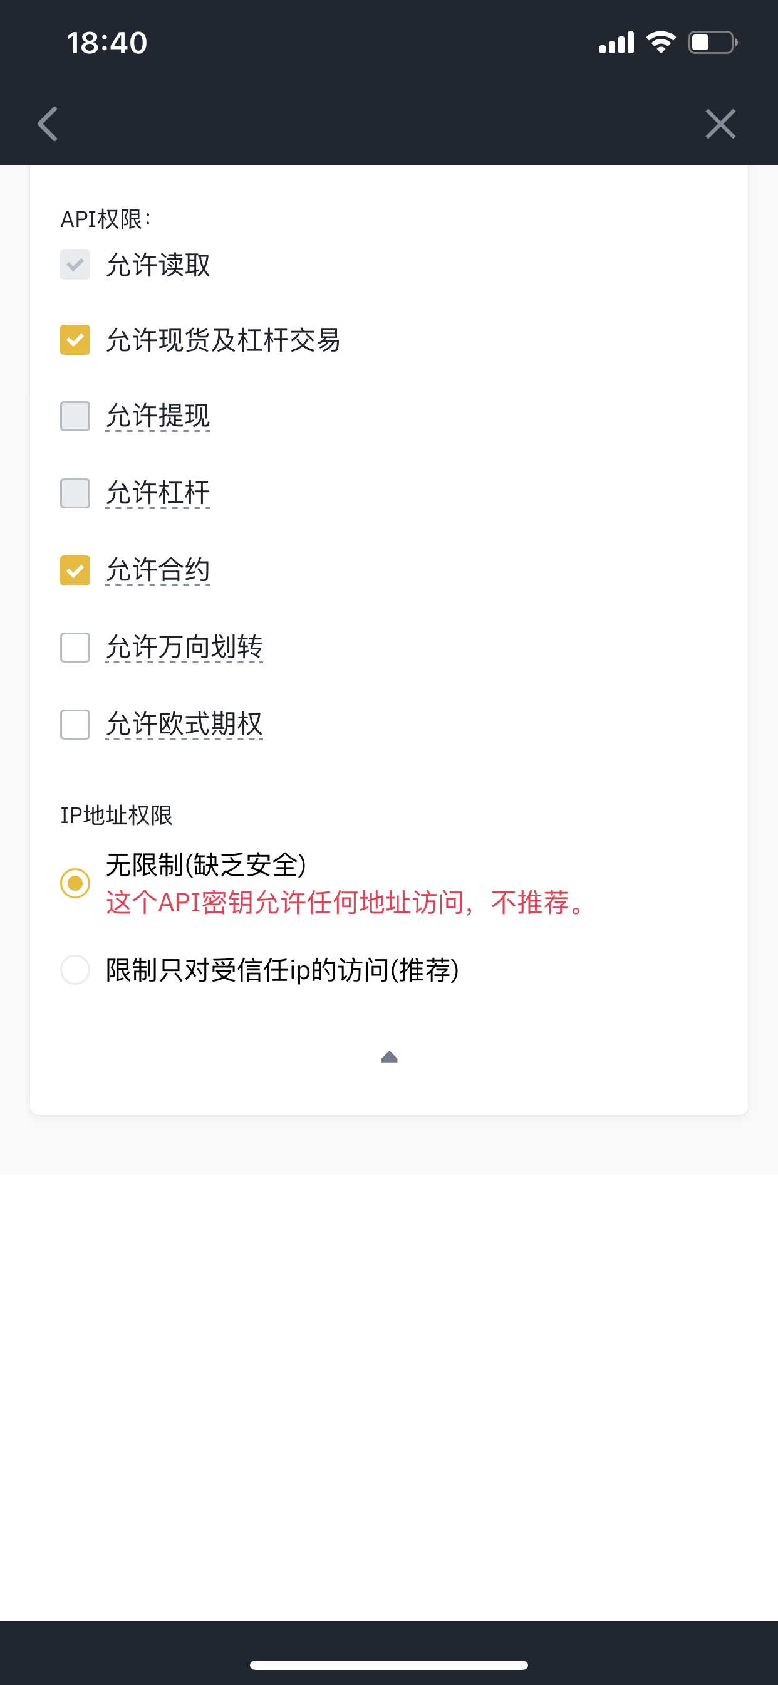Toggle the 允许读取 checkbox

tap(75, 265)
